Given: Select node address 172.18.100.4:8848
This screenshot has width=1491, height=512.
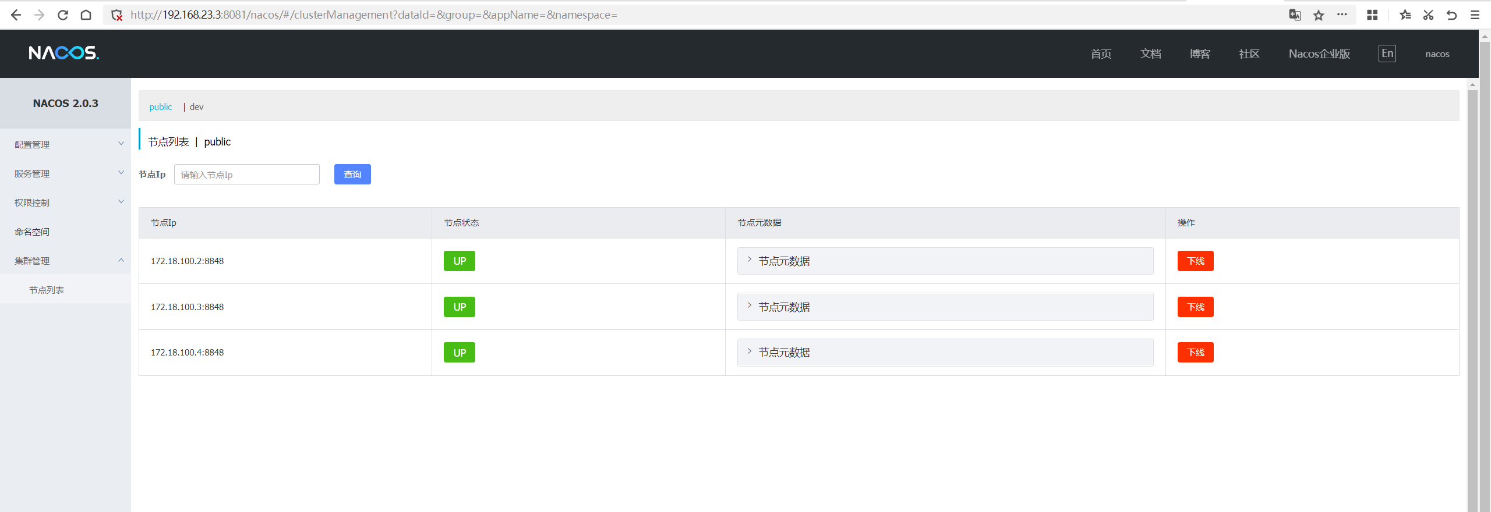Looking at the screenshot, I should click(187, 353).
